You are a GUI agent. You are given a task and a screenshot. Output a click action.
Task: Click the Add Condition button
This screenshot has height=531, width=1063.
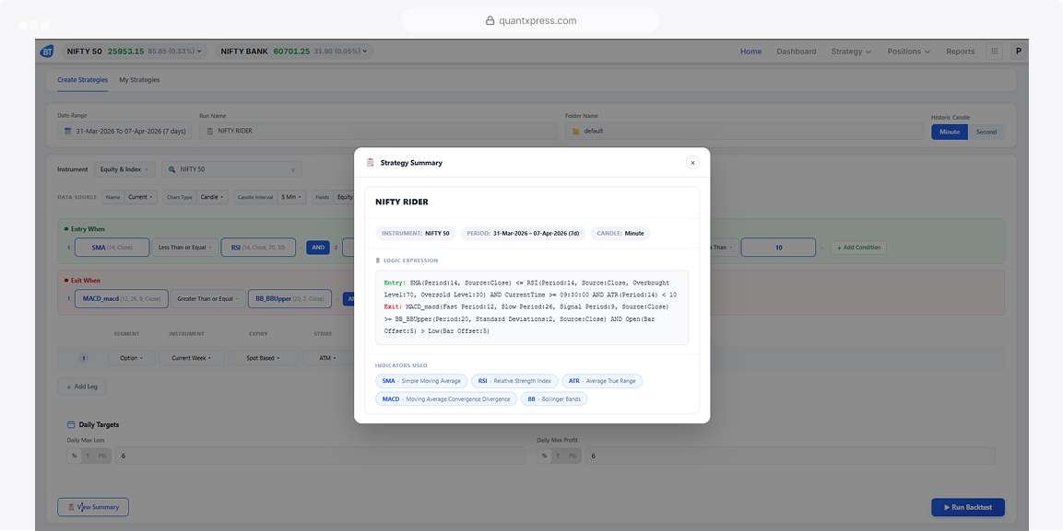click(x=858, y=248)
